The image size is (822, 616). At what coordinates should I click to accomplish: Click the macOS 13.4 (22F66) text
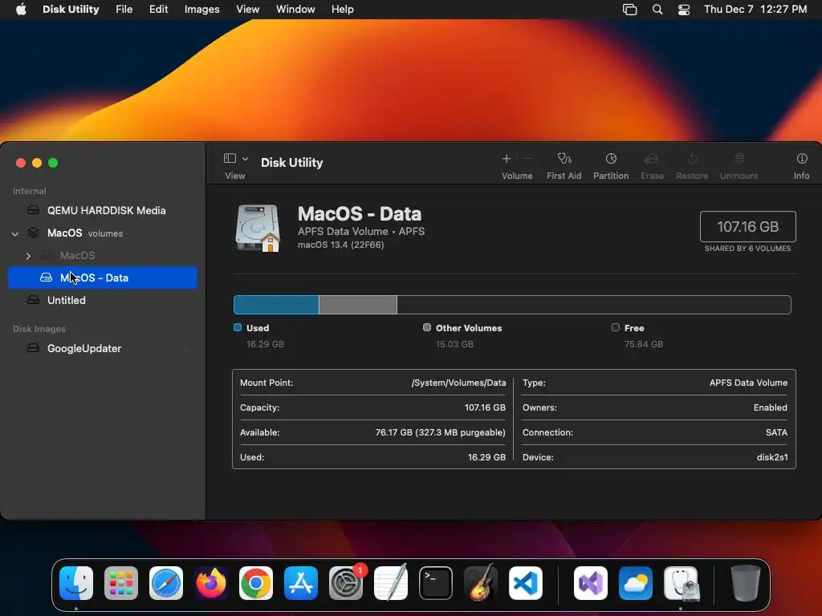point(340,245)
